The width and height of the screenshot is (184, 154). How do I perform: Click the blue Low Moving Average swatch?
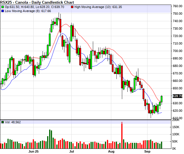[3, 11]
